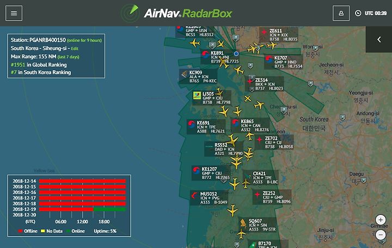Click the UTC 00:39 time display
This screenshot has width=392, height=248.
(x=376, y=13)
